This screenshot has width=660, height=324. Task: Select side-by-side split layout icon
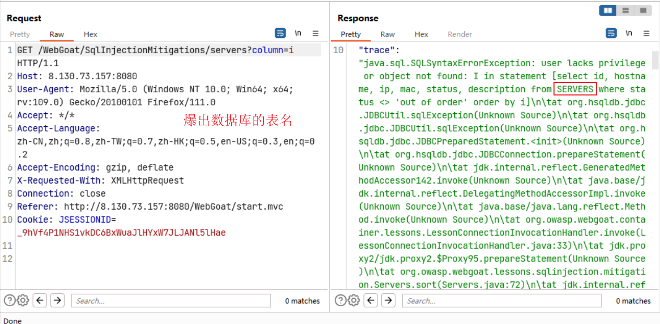click(x=607, y=10)
